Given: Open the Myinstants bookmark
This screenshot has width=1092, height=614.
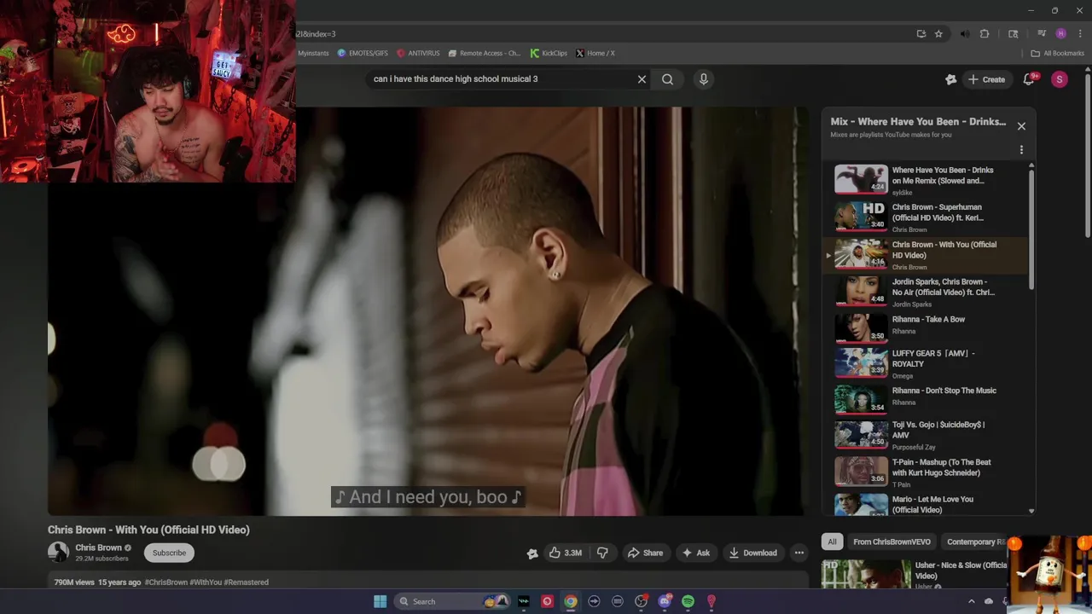Looking at the screenshot, I should point(313,53).
